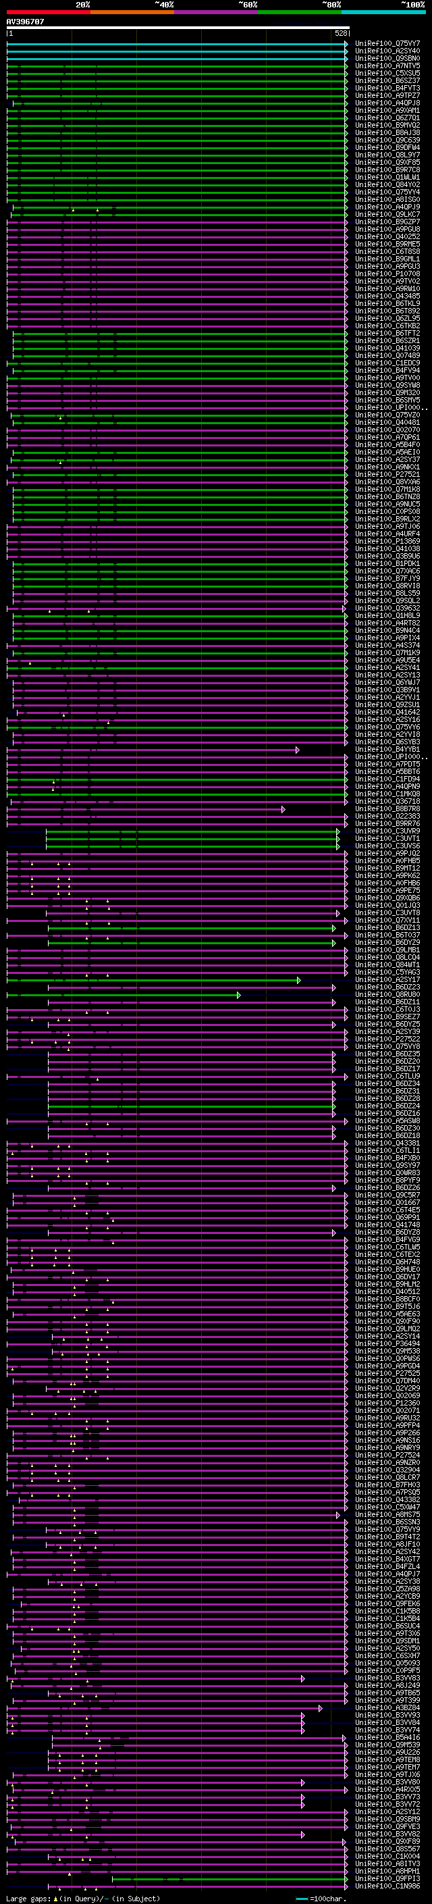
Task: Click the red 20% identity legend segment
Action: pos(48,13)
